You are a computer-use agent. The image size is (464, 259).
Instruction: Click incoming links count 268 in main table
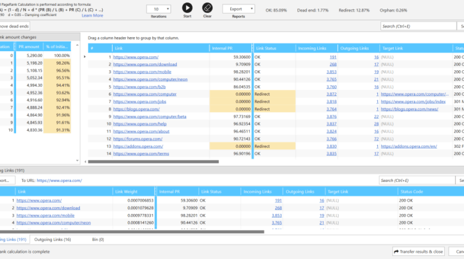(333, 64)
